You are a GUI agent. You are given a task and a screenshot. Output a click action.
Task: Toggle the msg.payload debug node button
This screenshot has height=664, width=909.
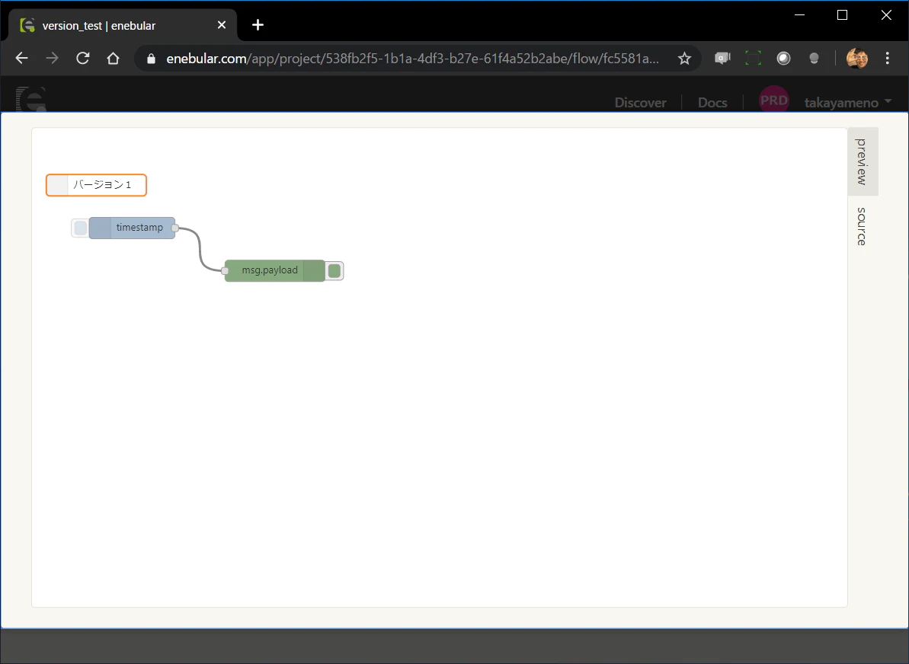[334, 270]
